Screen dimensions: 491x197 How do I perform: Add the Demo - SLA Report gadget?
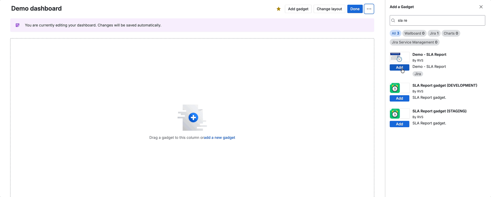tap(399, 68)
